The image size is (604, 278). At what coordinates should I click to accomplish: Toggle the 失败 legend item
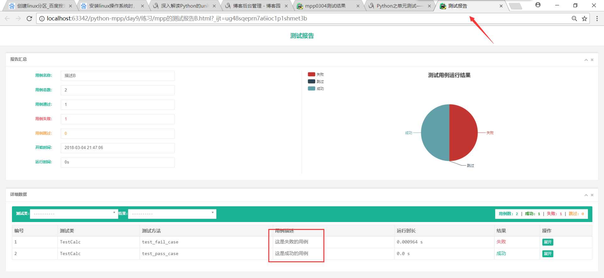[x=316, y=75]
